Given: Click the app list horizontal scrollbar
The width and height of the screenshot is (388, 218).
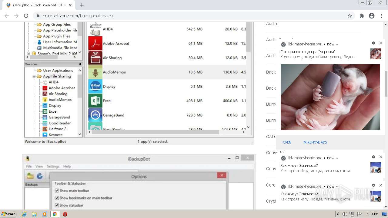Looking at the screenshot, I should tap(155, 132).
